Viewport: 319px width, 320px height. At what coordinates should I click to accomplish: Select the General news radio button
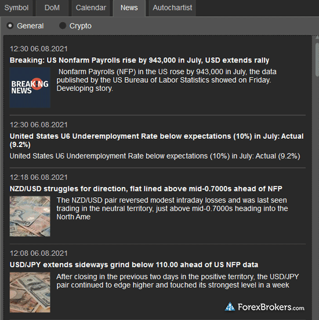click(x=10, y=25)
